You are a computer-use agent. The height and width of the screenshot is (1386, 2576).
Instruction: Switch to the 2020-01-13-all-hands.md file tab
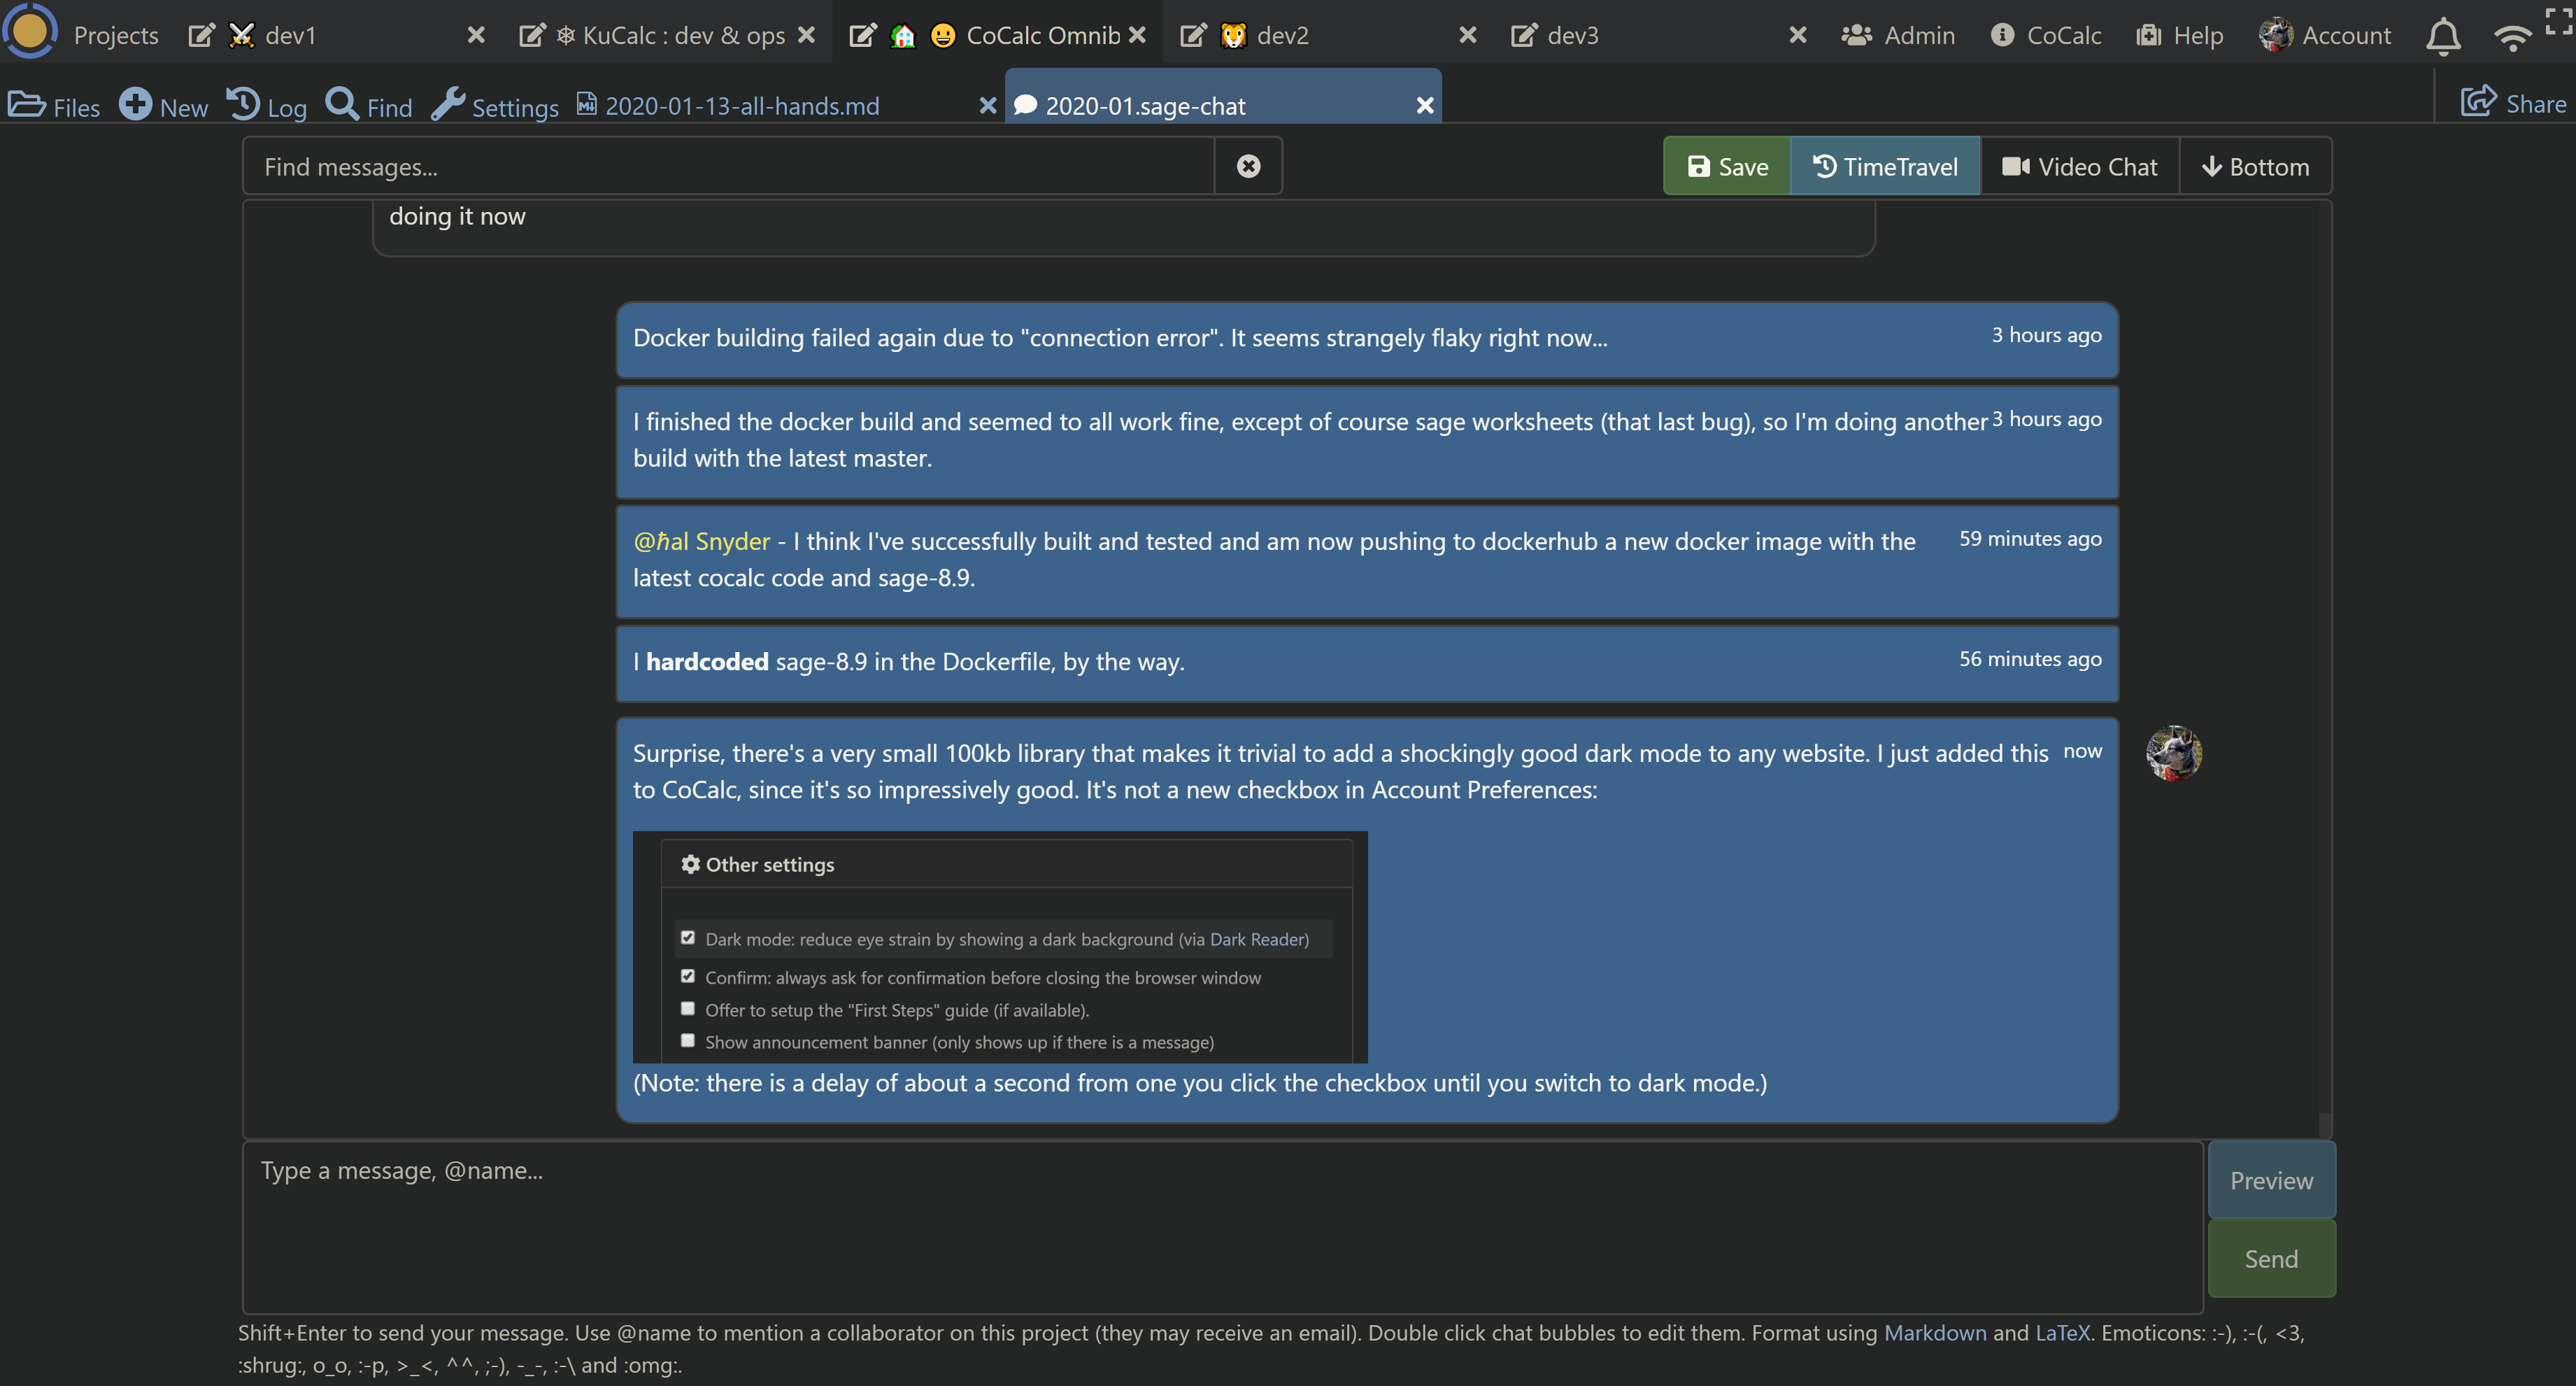pyautogui.click(x=742, y=106)
